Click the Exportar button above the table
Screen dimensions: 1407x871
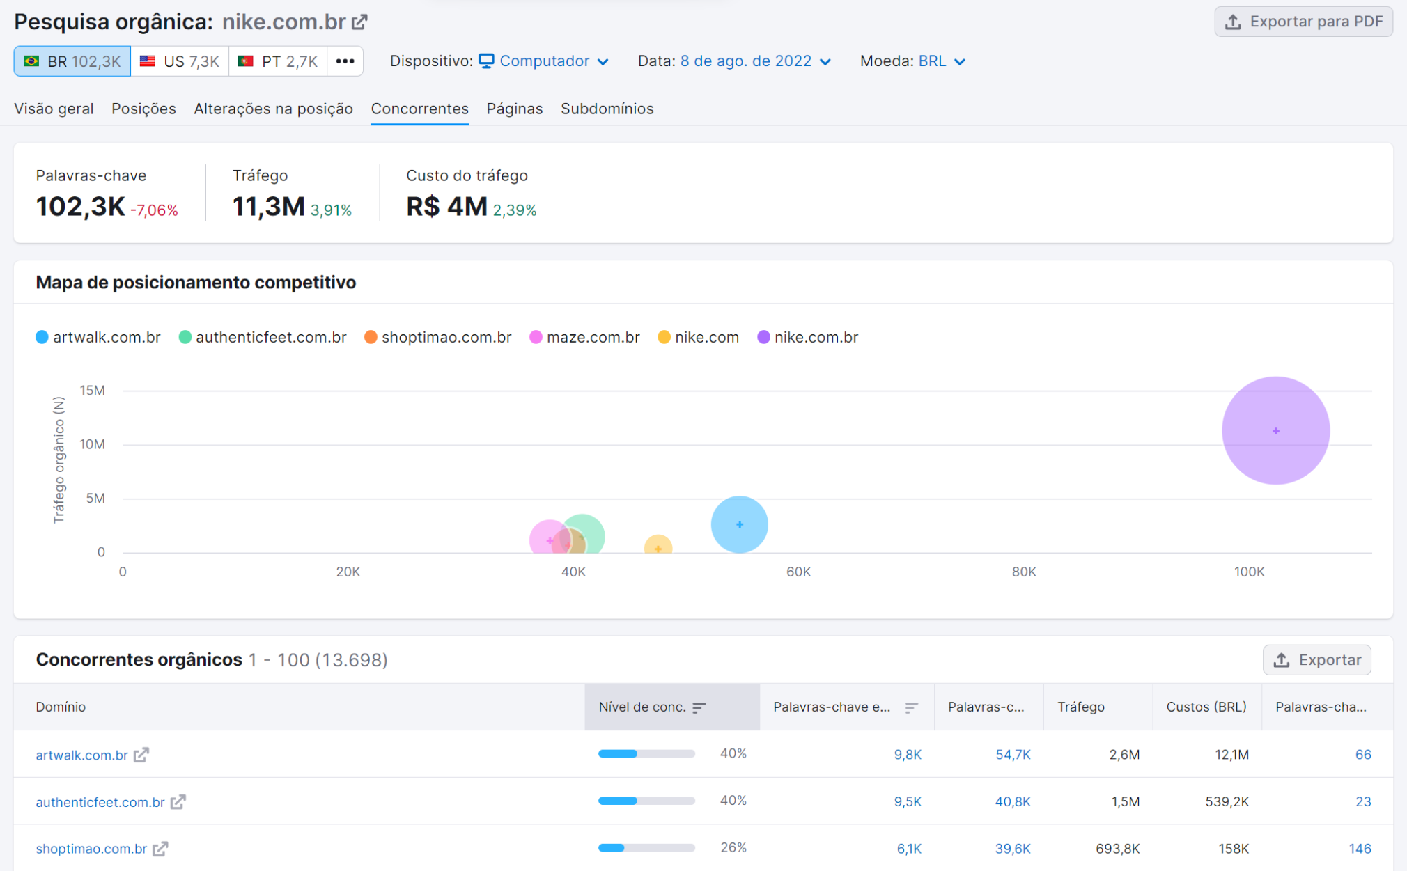coord(1316,660)
